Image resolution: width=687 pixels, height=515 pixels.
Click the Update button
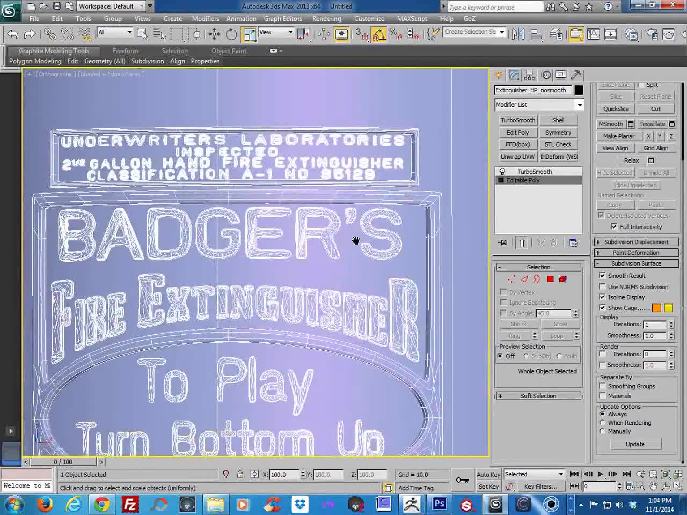(635, 444)
